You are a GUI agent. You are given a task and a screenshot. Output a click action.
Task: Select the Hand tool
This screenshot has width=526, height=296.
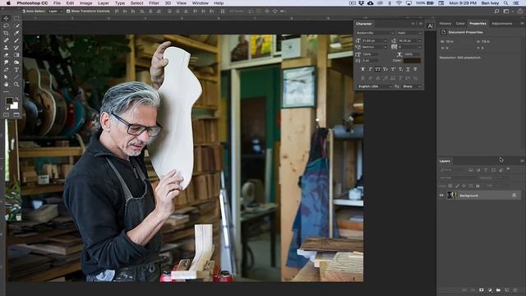[x=6, y=84]
